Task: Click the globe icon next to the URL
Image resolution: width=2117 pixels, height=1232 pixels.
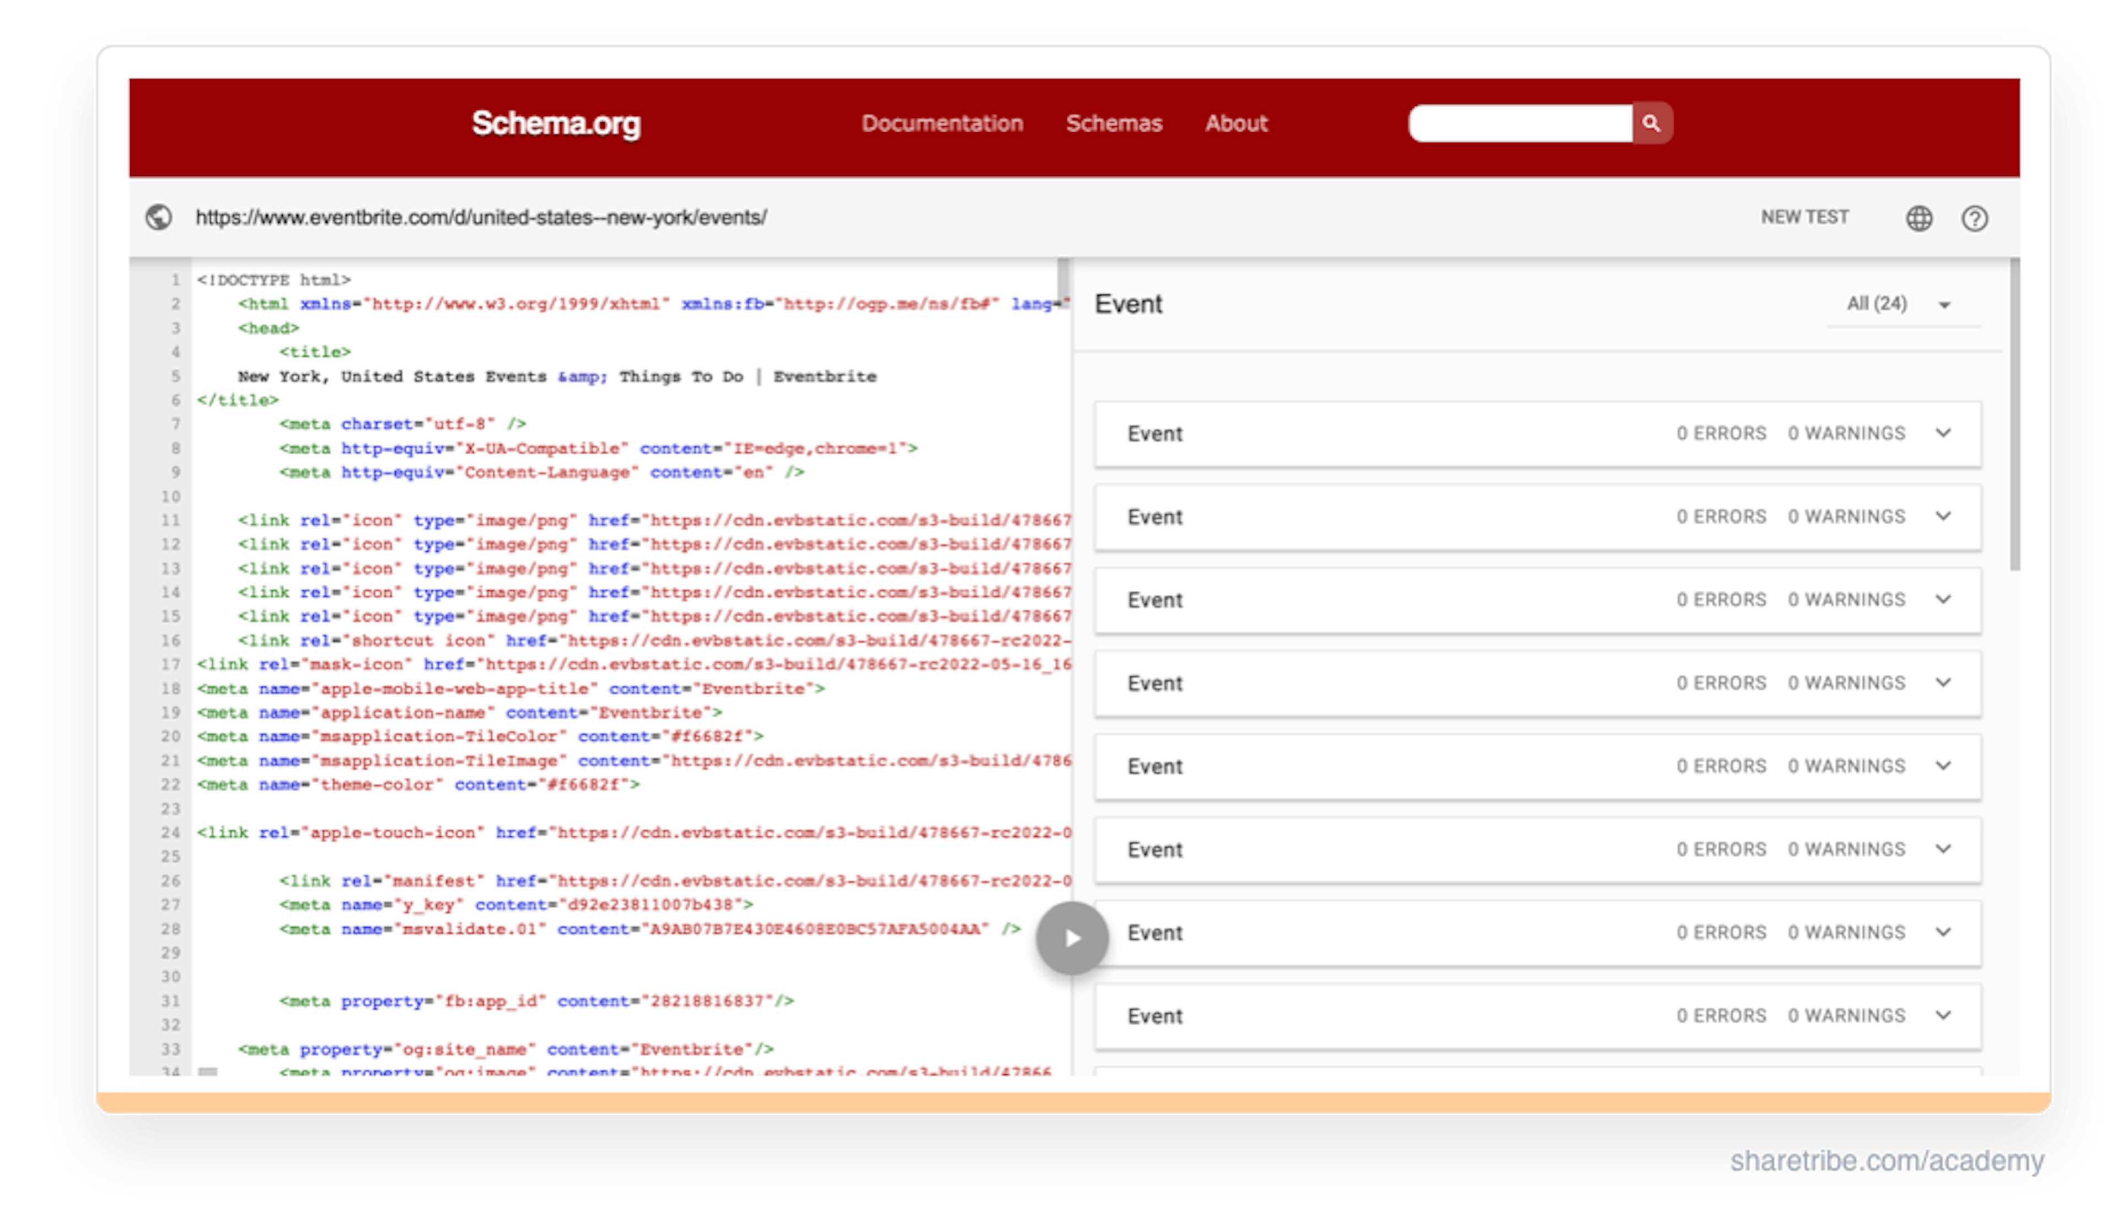Action: coord(160,217)
